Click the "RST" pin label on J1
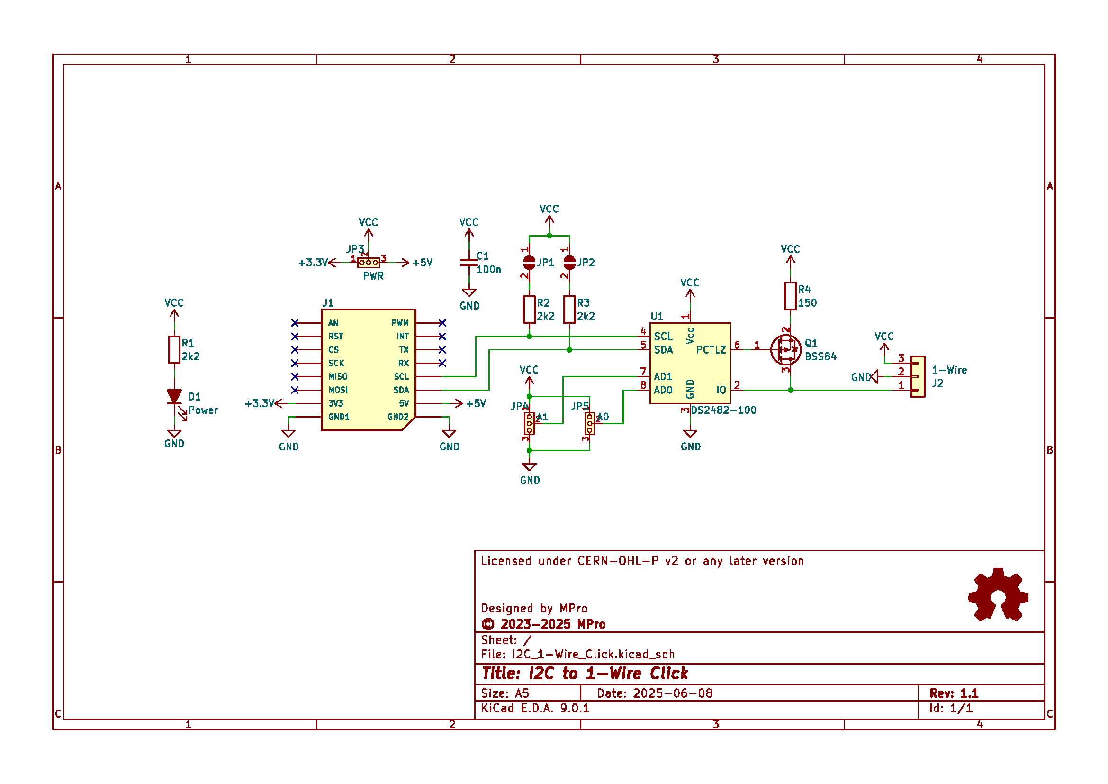The width and height of the screenshot is (1108, 784). (x=336, y=337)
